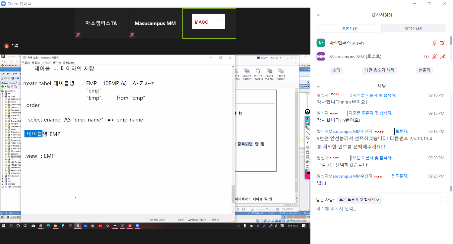Click the muted microphone icon for 마소캠퍼스TA

434,43
